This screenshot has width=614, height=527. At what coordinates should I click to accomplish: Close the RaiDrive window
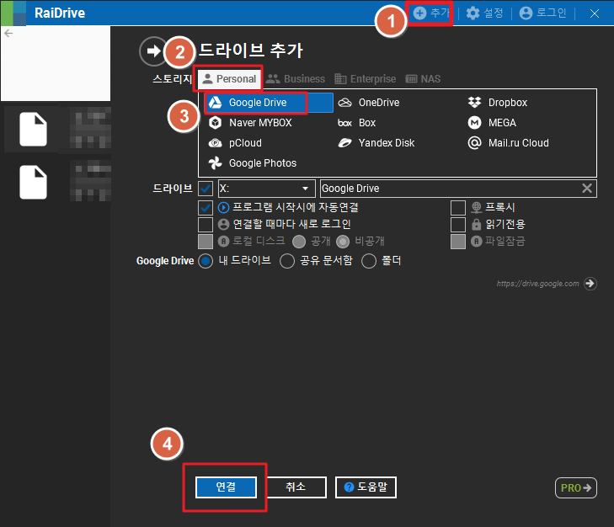595,13
